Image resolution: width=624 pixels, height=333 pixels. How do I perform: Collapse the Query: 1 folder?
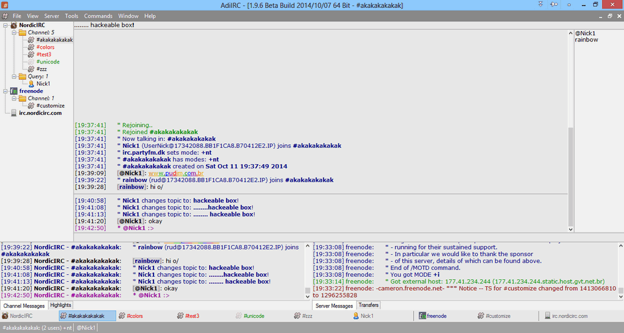point(14,76)
